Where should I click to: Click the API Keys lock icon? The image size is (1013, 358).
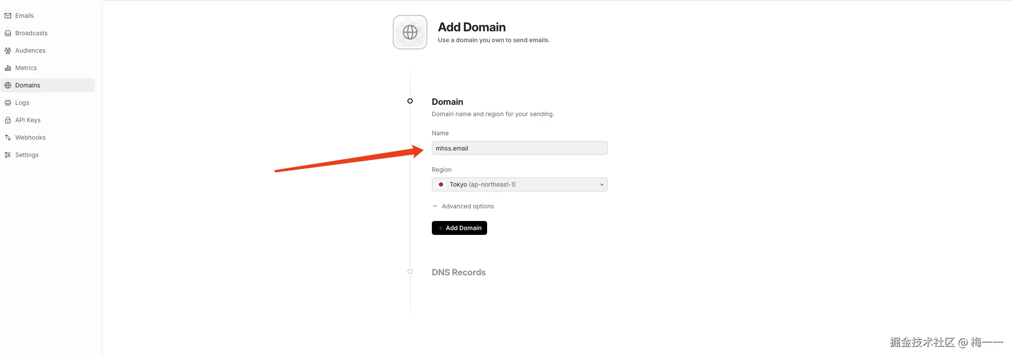coord(8,120)
